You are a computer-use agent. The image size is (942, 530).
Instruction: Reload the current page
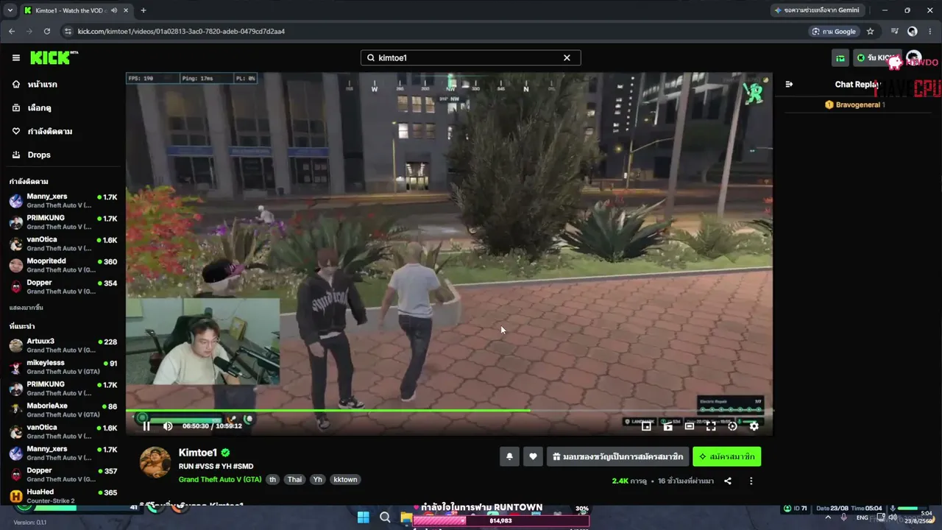(x=47, y=31)
